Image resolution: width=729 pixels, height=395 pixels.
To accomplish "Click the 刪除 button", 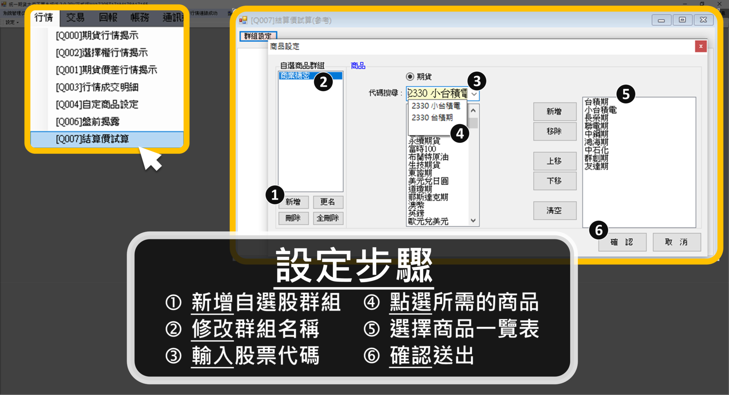I will click(x=293, y=218).
